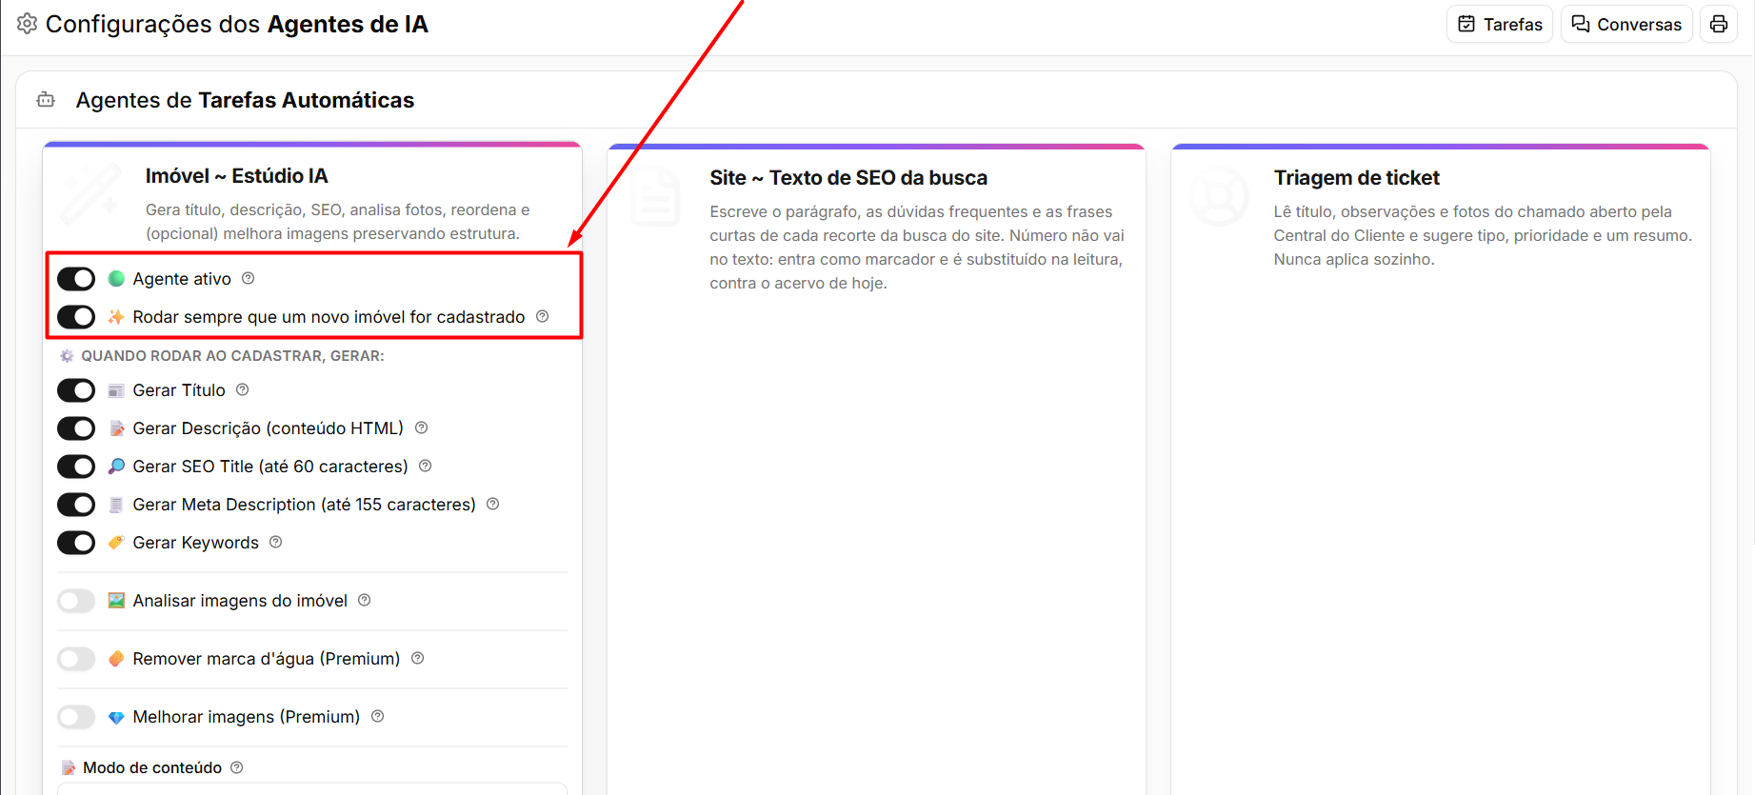The image size is (1755, 795).
Task: Enable Remover marca d'água (Premium)
Action: tap(76, 658)
